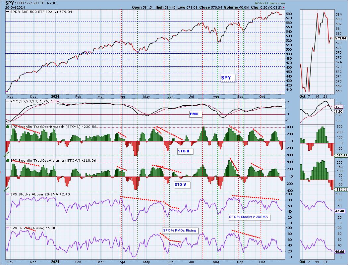This screenshot has width=348, height=265.
Task: Click the Volume 46.0M value
Action: pyautogui.click(x=237, y=7)
